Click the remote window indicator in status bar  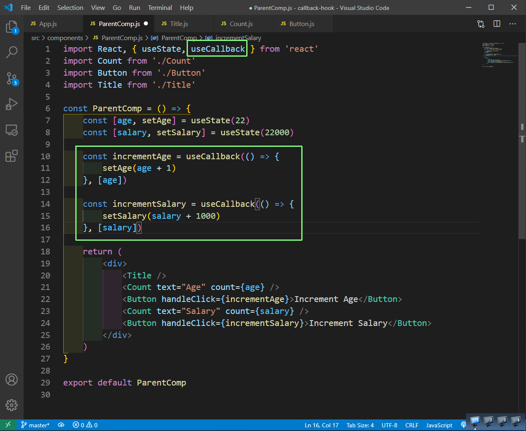(8, 425)
